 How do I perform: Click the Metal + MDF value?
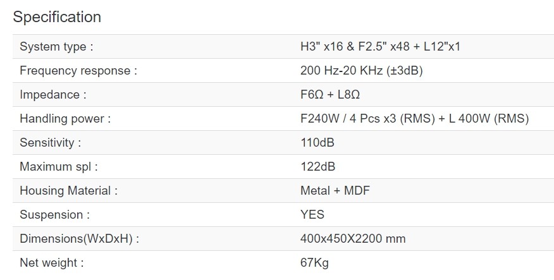click(335, 191)
